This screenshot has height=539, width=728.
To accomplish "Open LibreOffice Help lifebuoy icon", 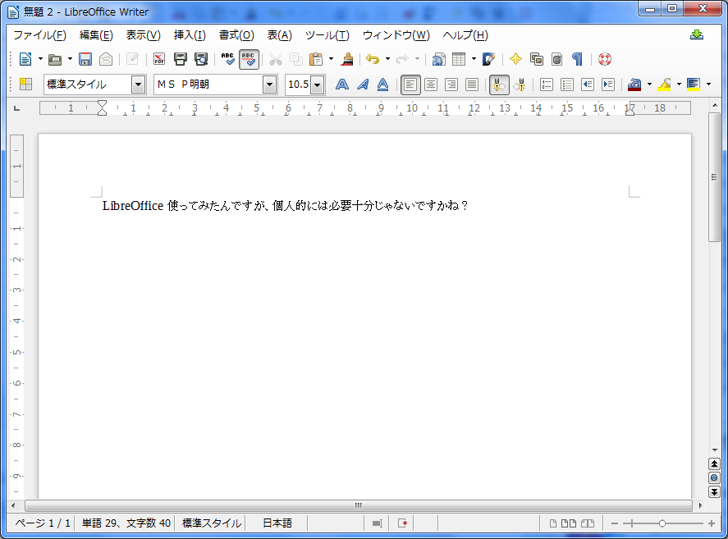I will 605,59.
